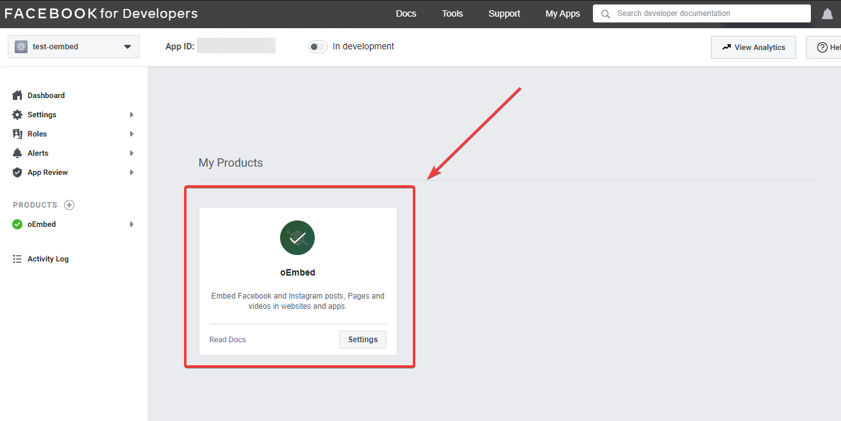Expand the Settings sidebar section
The image size is (841, 421).
131,114
